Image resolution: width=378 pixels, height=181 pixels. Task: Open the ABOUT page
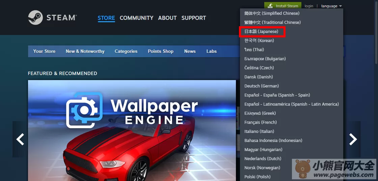[x=167, y=18]
